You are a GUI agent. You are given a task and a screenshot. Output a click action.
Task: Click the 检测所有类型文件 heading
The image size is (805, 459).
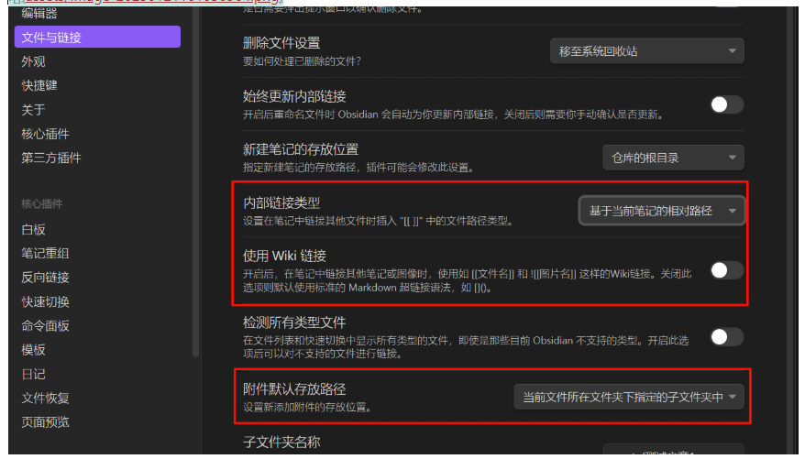pyautogui.click(x=294, y=322)
